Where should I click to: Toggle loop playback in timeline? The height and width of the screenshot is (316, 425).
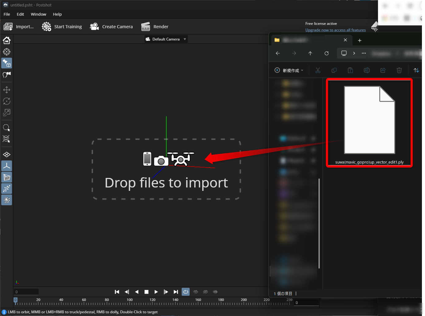point(186,292)
